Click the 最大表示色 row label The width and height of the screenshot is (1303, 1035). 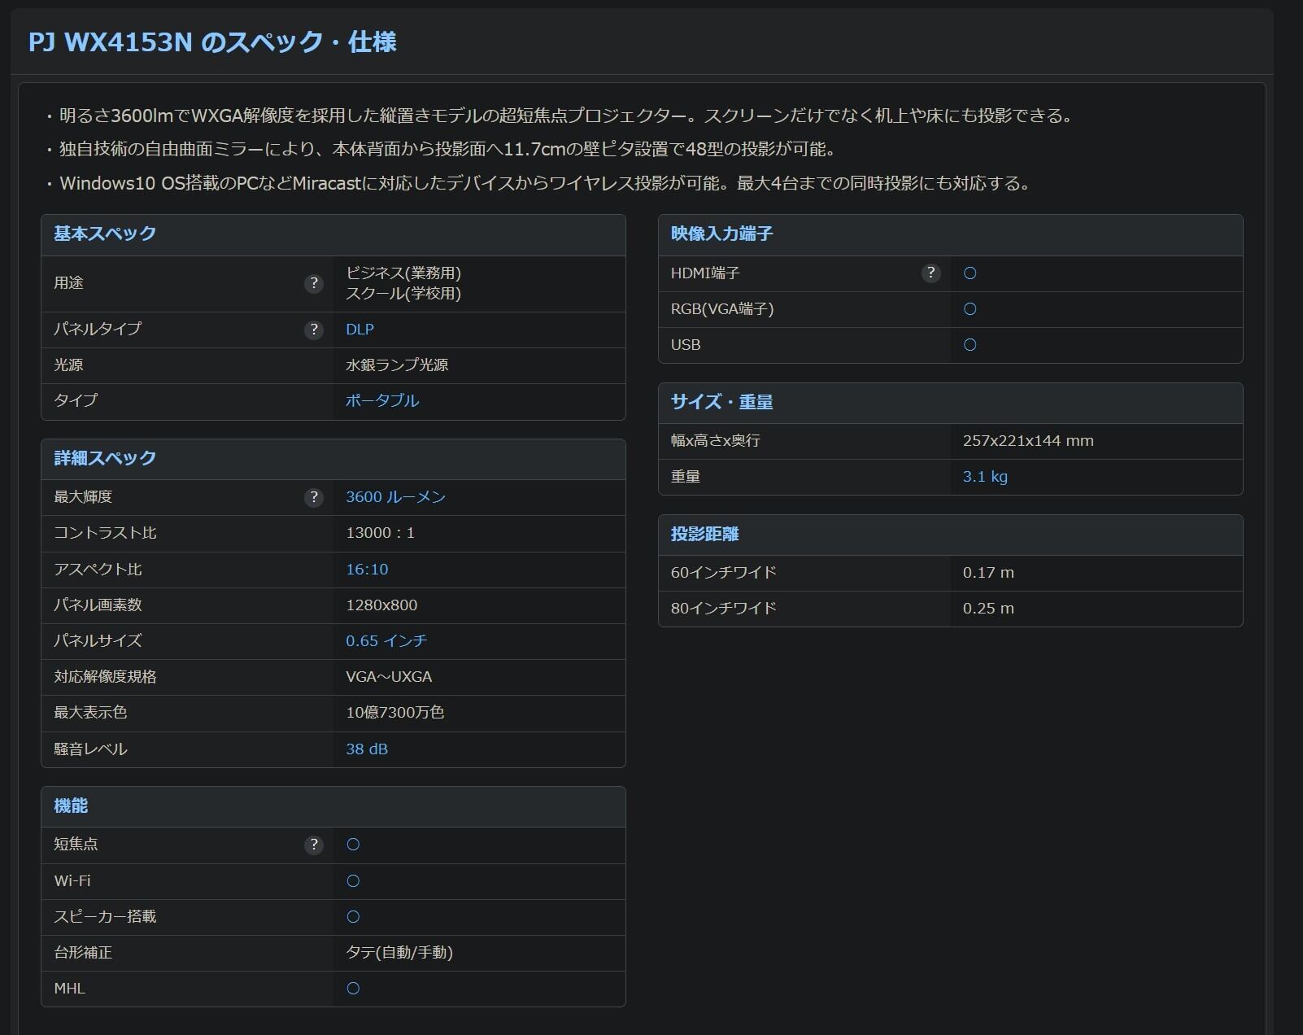(90, 713)
